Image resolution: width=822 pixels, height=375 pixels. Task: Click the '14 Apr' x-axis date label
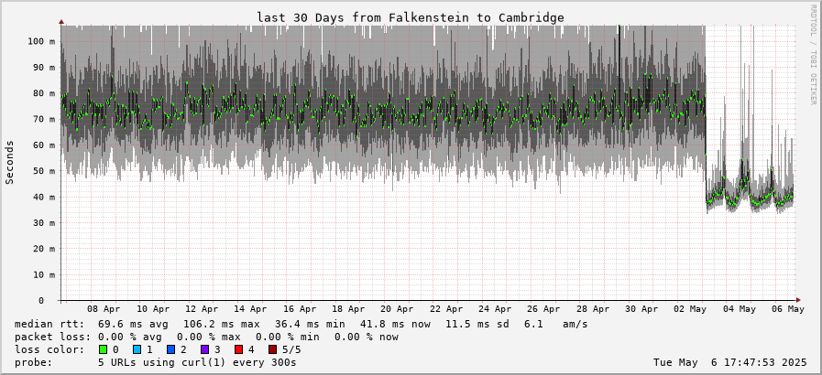252,309
